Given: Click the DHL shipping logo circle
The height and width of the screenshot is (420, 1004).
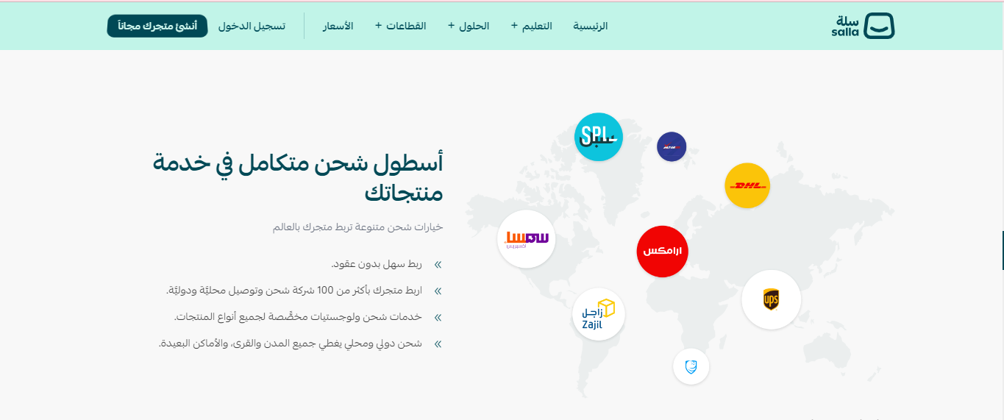Looking at the screenshot, I should point(747,185).
